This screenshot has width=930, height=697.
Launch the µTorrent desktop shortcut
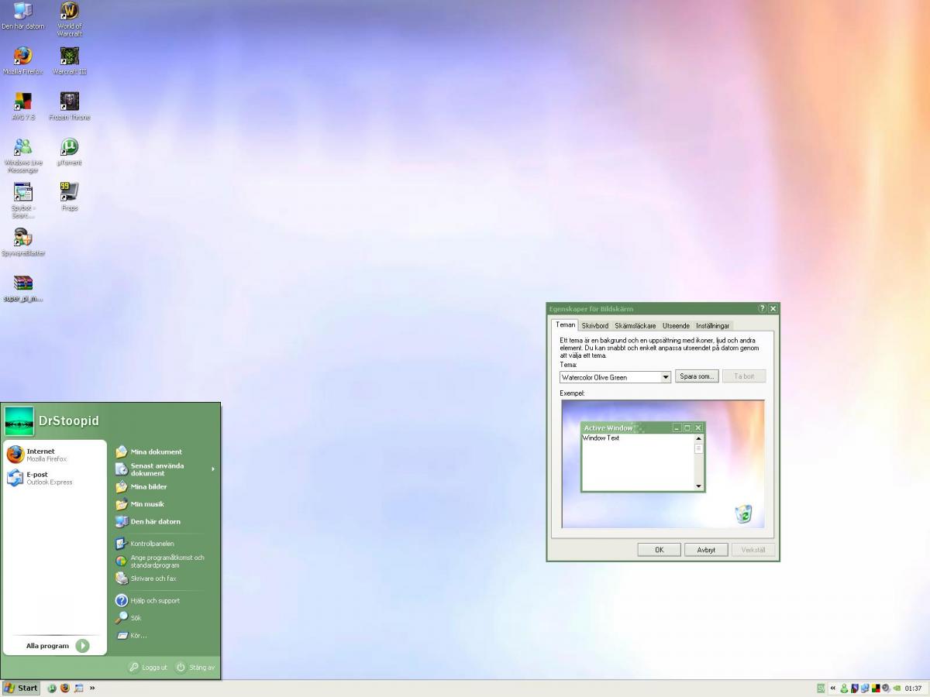70,147
